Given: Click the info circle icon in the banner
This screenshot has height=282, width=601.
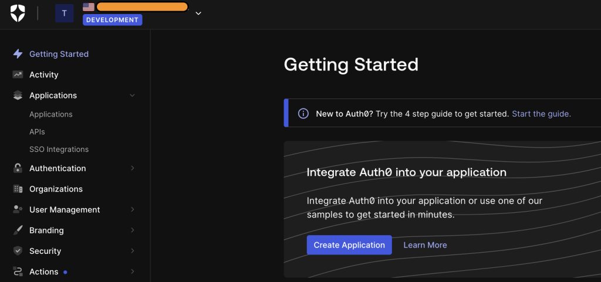Looking at the screenshot, I should tap(303, 114).
